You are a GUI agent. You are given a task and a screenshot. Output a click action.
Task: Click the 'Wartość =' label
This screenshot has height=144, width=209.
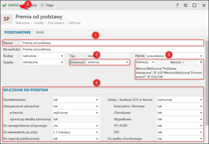point(177,62)
